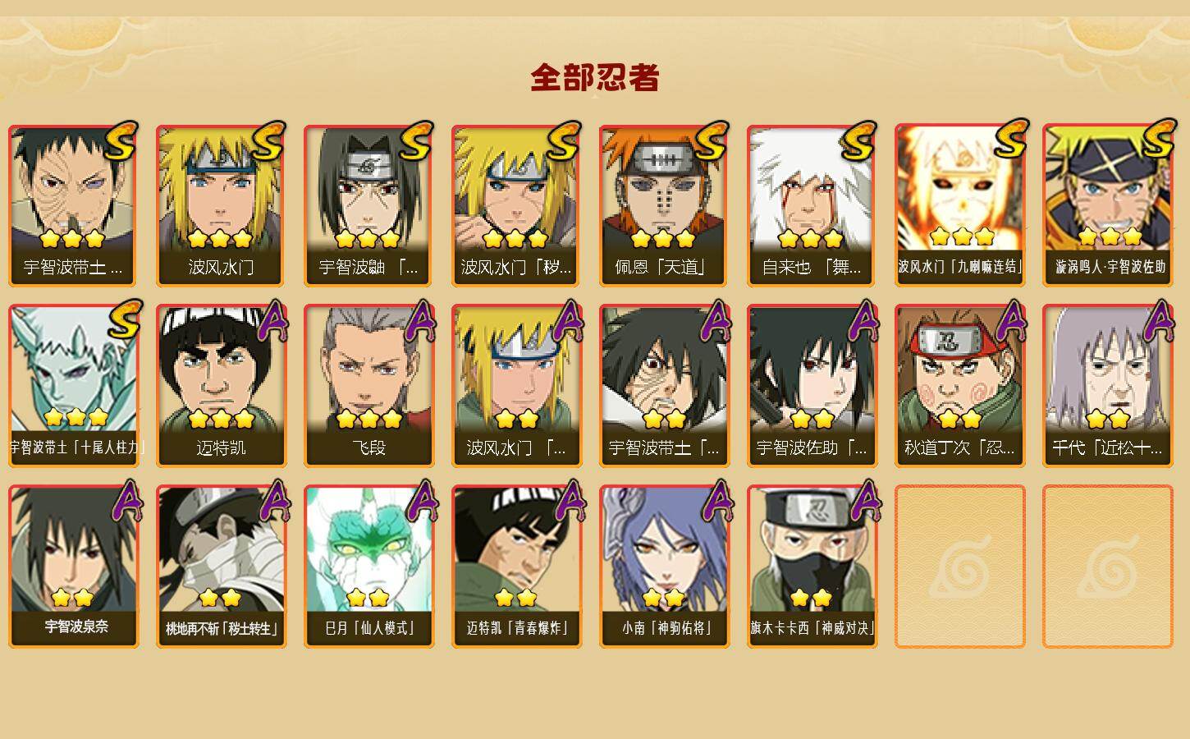Select the 巳月「仙人模式」 card
This screenshot has height=739, width=1190.
click(x=368, y=567)
